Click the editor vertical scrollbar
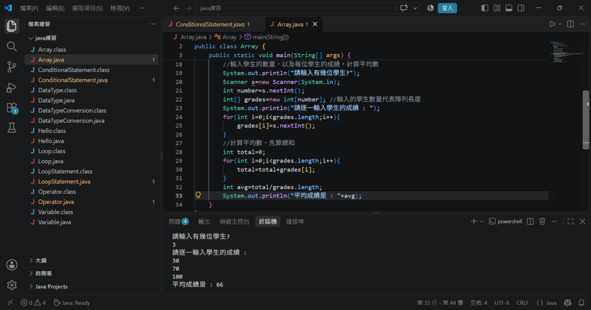Image resolution: width=591 pixels, height=310 pixels. coord(586,120)
